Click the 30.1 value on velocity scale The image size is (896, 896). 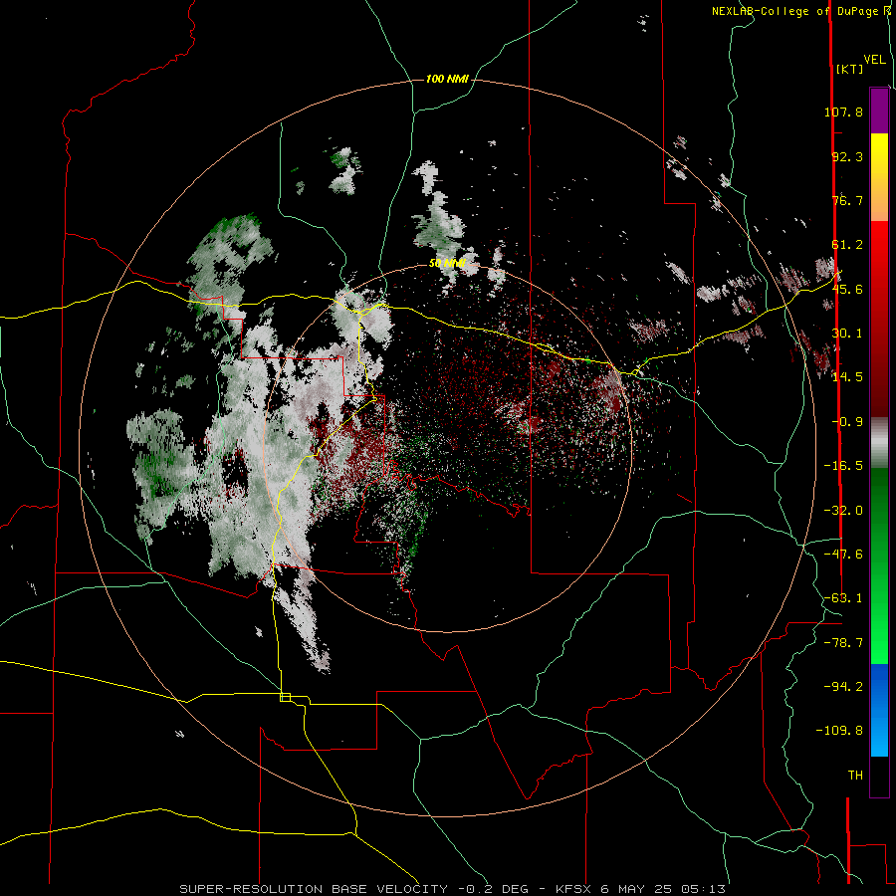coord(847,334)
